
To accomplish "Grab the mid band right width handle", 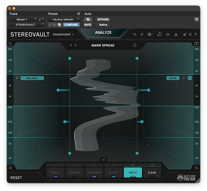I will point(148,90).
